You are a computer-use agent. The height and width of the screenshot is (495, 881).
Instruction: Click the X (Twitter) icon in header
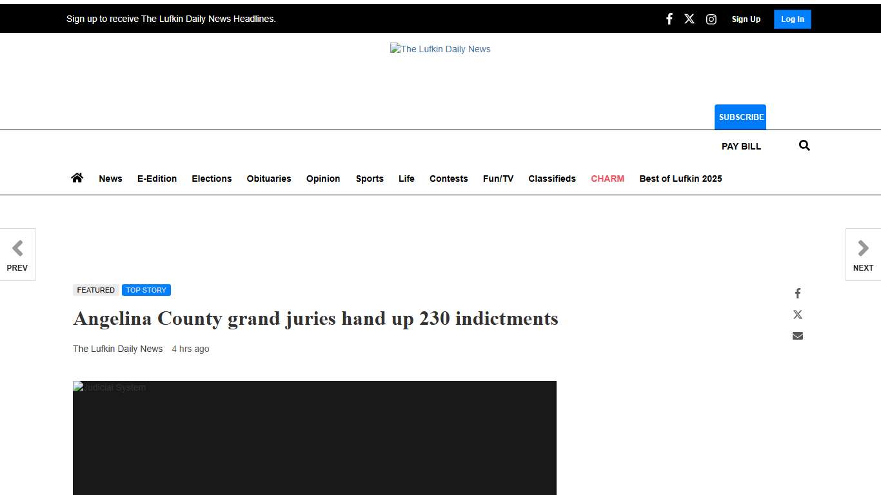pos(689,19)
